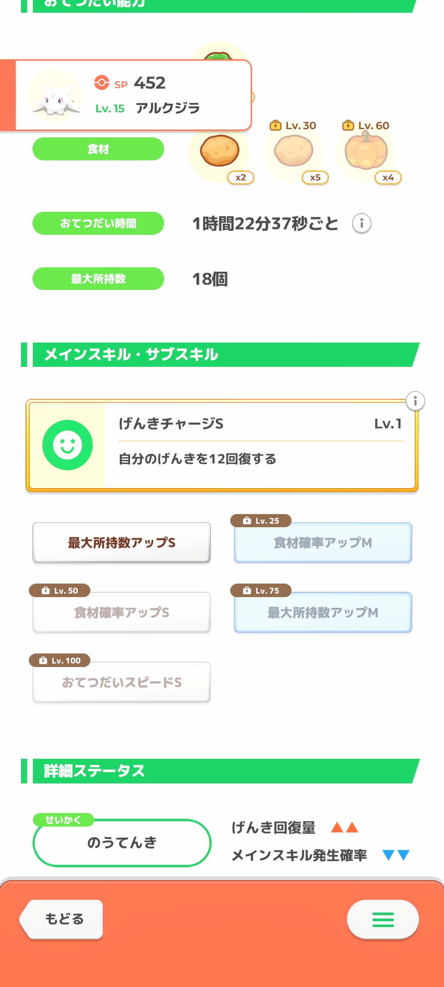
Task: Select the 最大所持数アップS sub skill
Action: coord(122,543)
